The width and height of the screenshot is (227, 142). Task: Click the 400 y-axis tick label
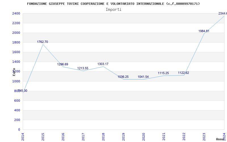17,110
